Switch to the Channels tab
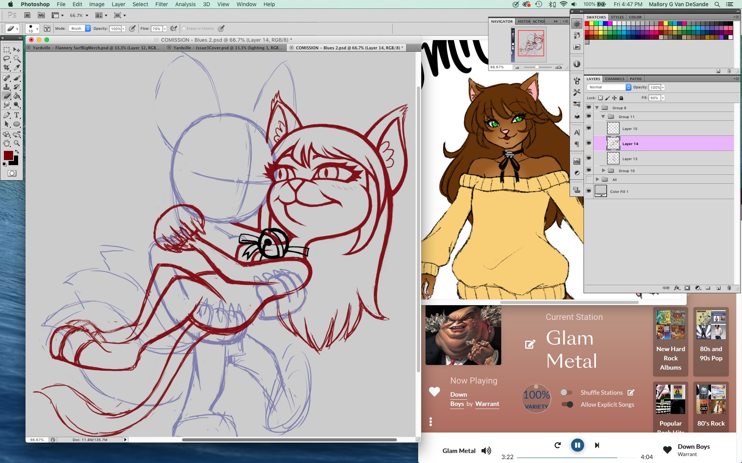742x463 pixels. [x=614, y=79]
